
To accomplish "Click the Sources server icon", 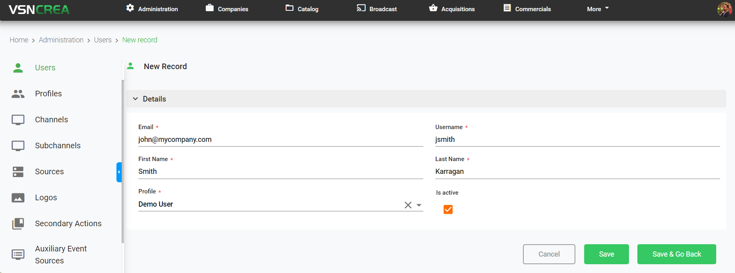I will 18,171.
